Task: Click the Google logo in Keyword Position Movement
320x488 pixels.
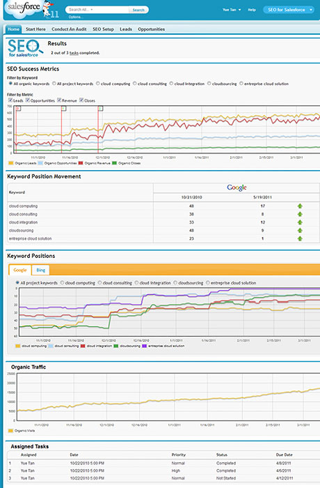Action: pos(237,188)
